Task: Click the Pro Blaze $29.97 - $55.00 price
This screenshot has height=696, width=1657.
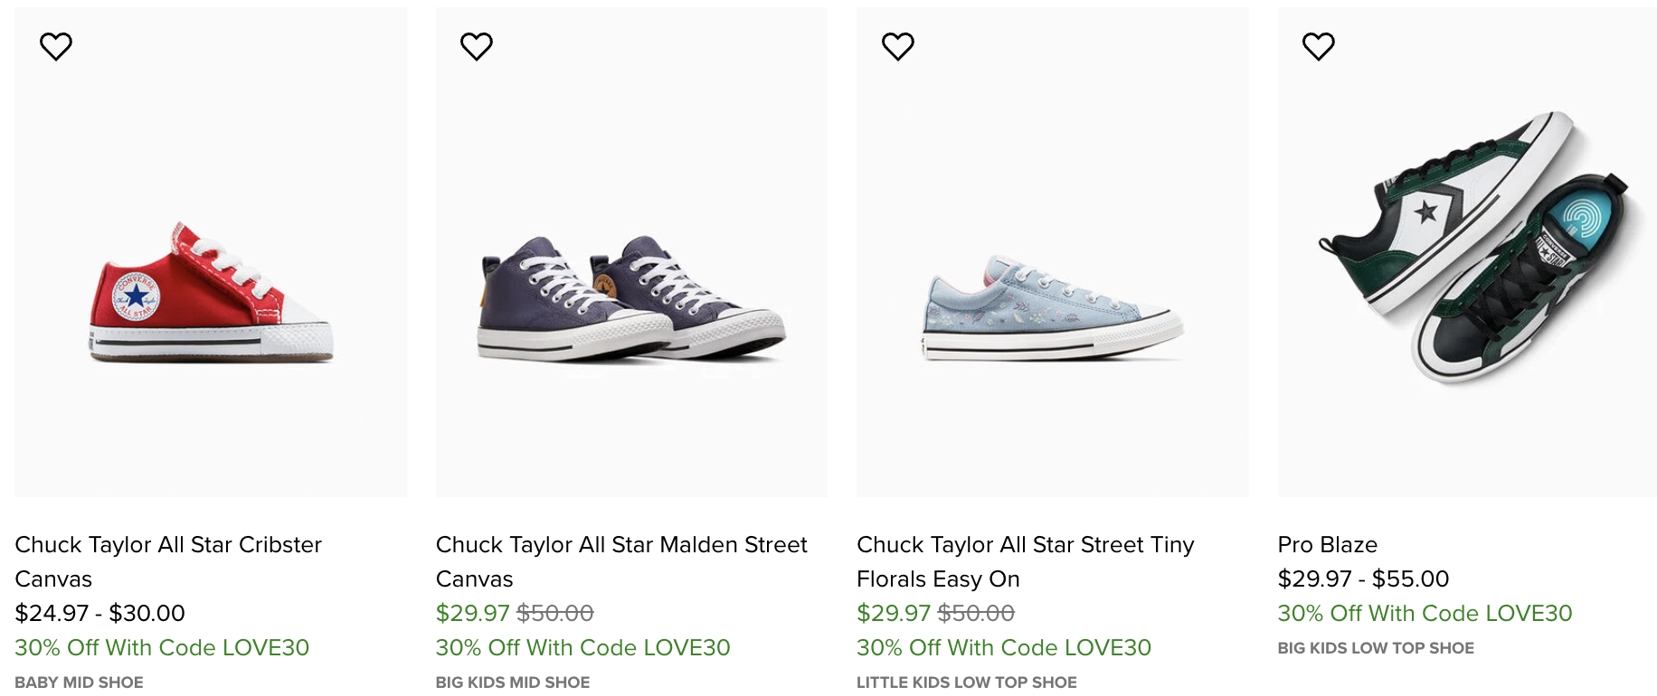Action: click(1363, 578)
